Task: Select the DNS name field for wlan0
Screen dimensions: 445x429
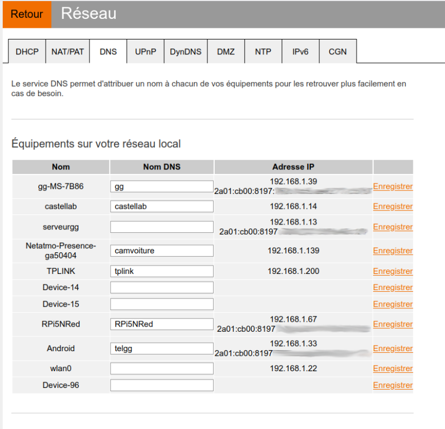Action: (x=162, y=368)
